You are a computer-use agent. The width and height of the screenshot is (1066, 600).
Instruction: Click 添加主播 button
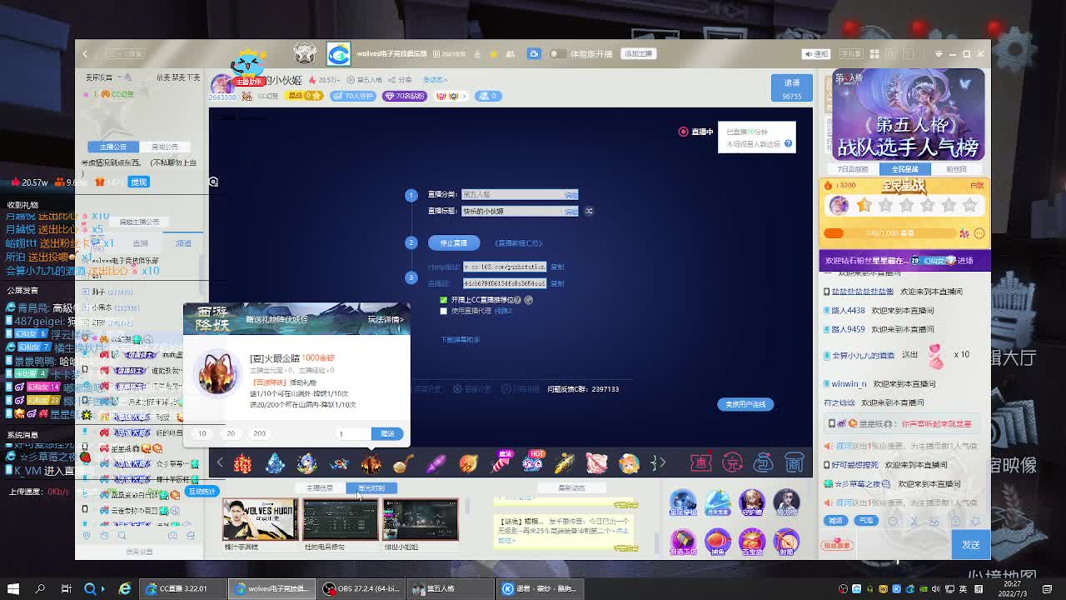(638, 53)
